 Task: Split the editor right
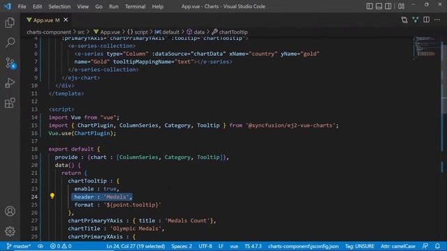pyautogui.click(x=427, y=20)
